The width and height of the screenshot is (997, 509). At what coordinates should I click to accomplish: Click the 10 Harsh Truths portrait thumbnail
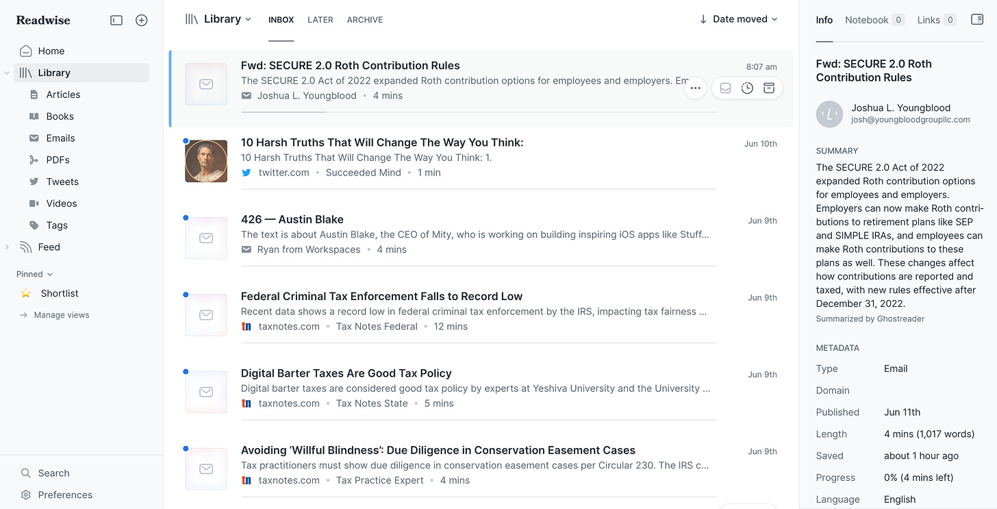(x=206, y=161)
